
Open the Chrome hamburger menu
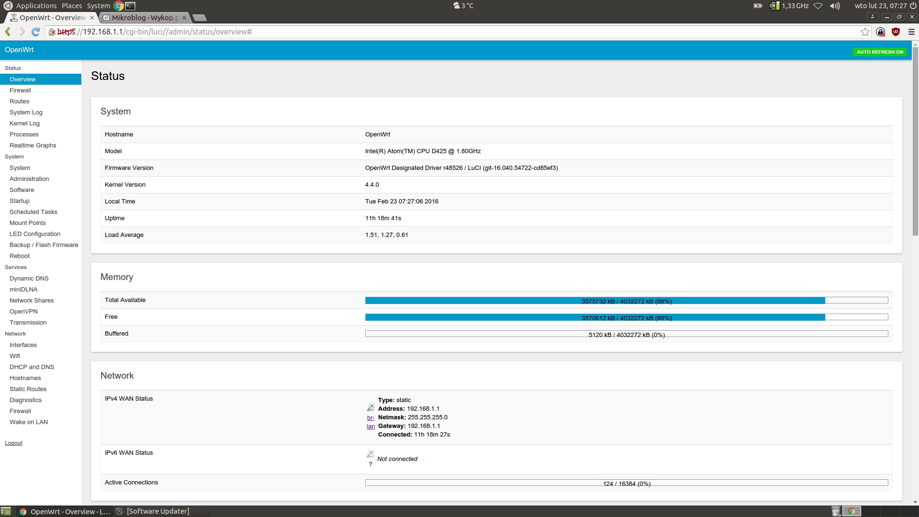click(911, 32)
